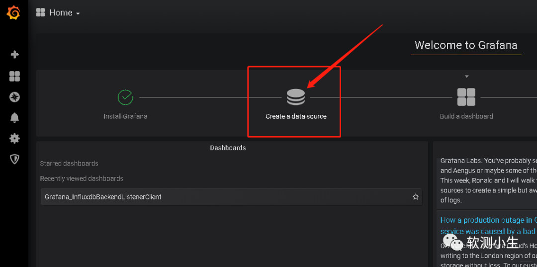This screenshot has width=537, height=267.
Task: Star the Grafana_InfluxdbBackendListenerClient dashboard
Action: (x=415, y=197)
